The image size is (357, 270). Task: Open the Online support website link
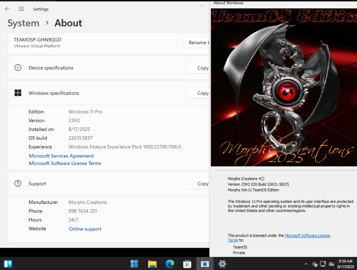85,229
